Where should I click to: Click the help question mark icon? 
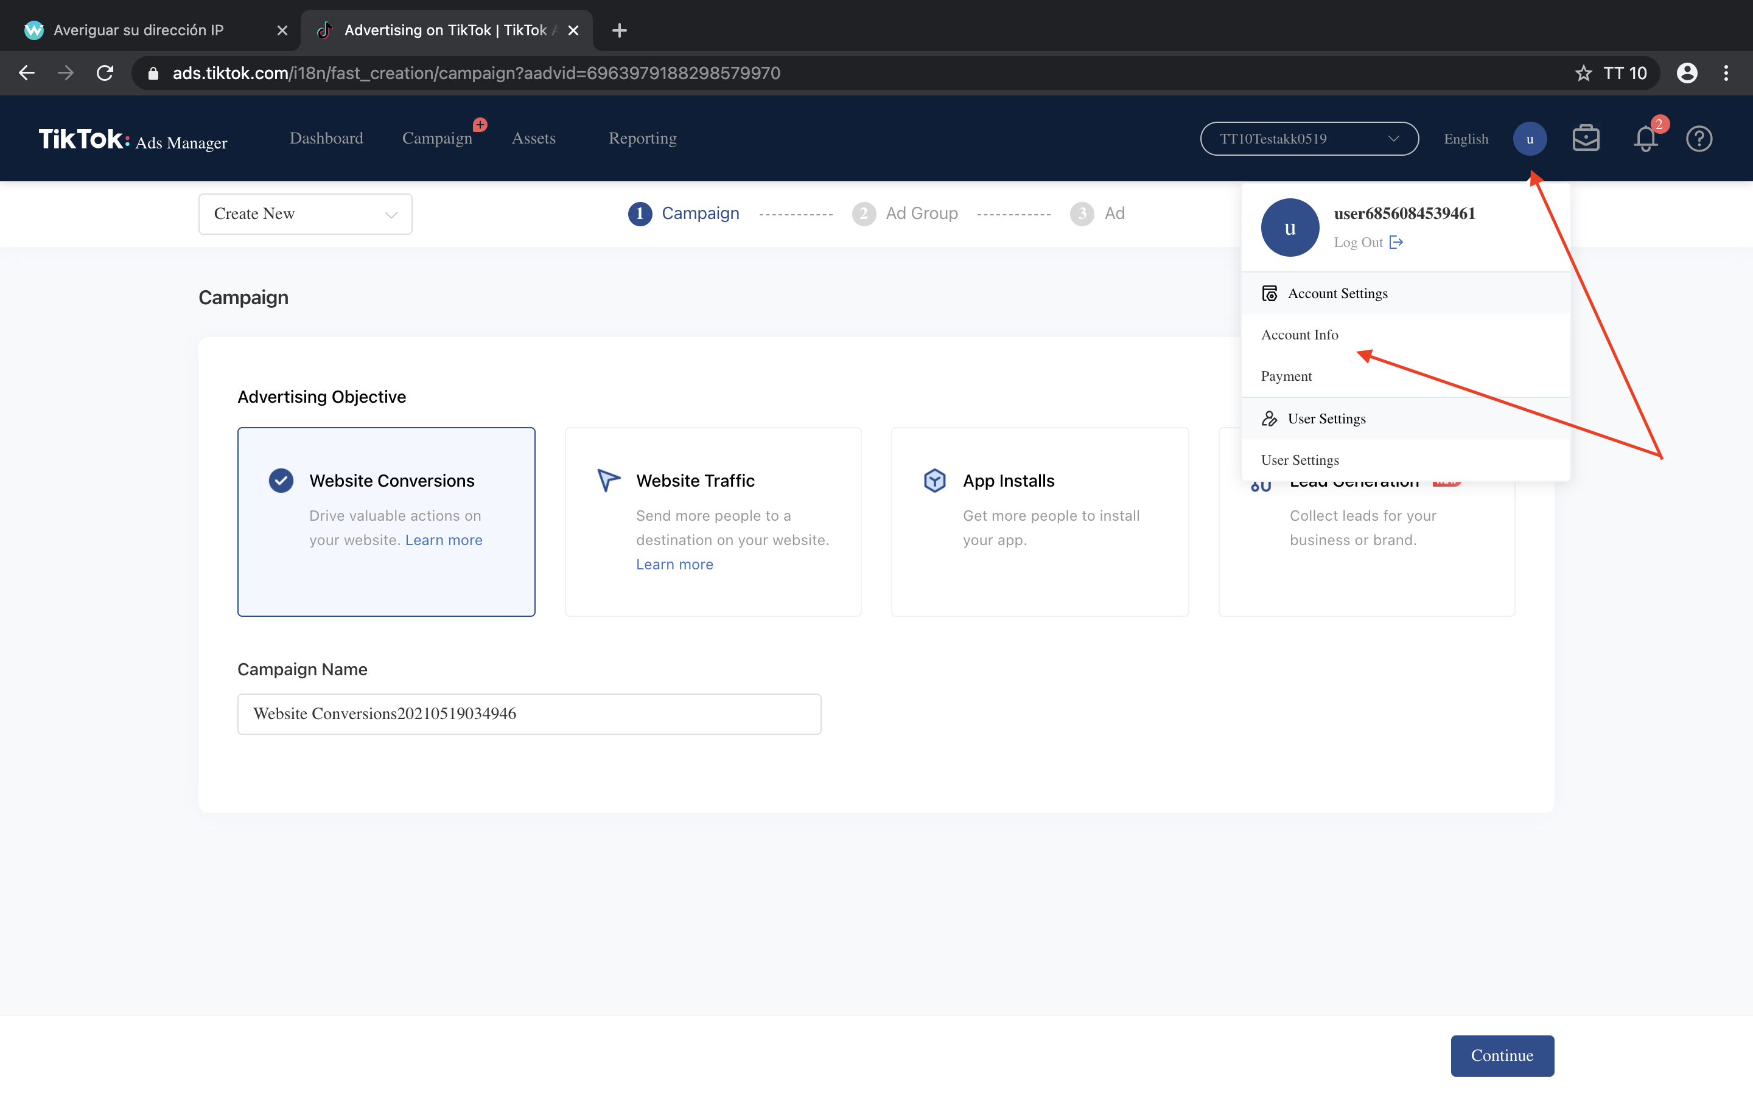tap(1699, 138)
